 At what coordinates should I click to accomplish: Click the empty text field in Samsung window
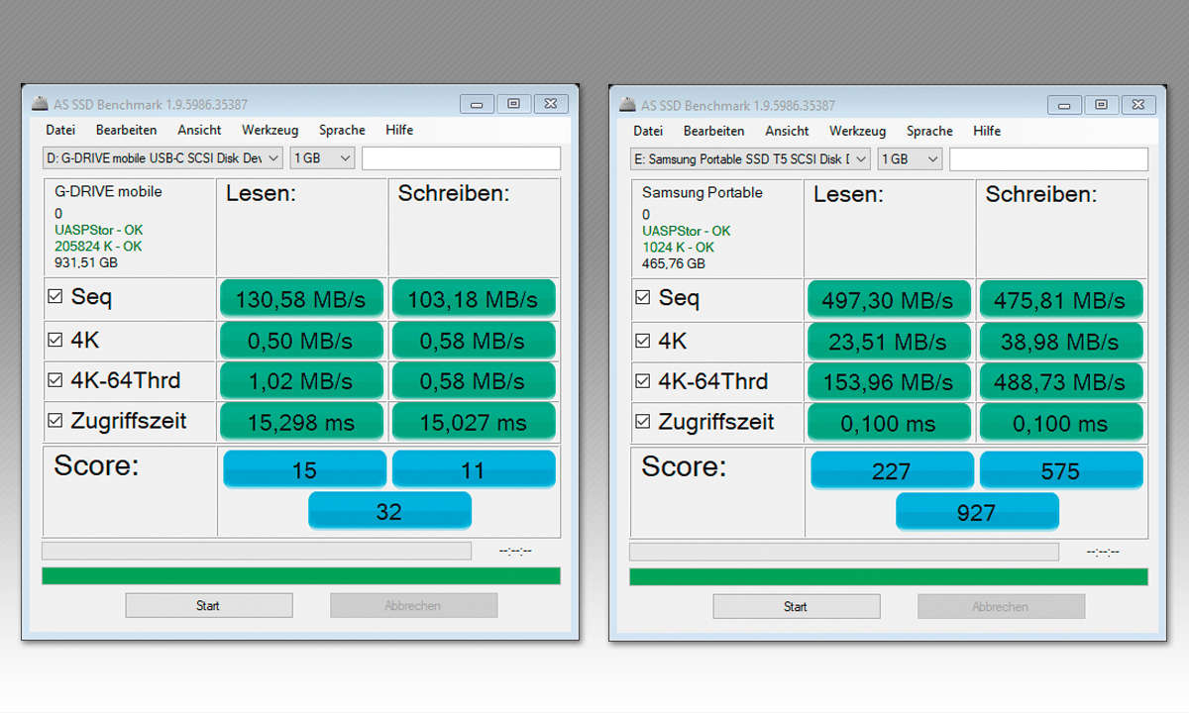coord(1048,158)
